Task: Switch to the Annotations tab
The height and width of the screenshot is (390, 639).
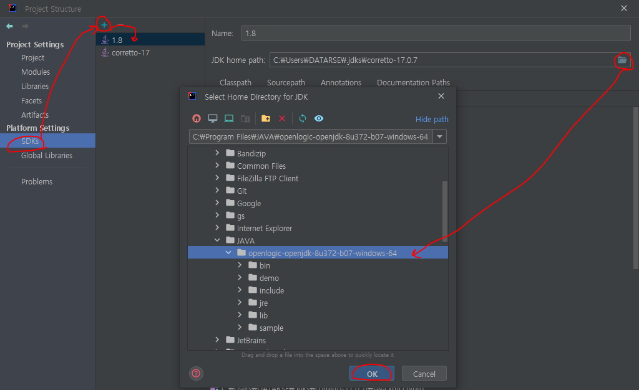Action: pos(341,83)
